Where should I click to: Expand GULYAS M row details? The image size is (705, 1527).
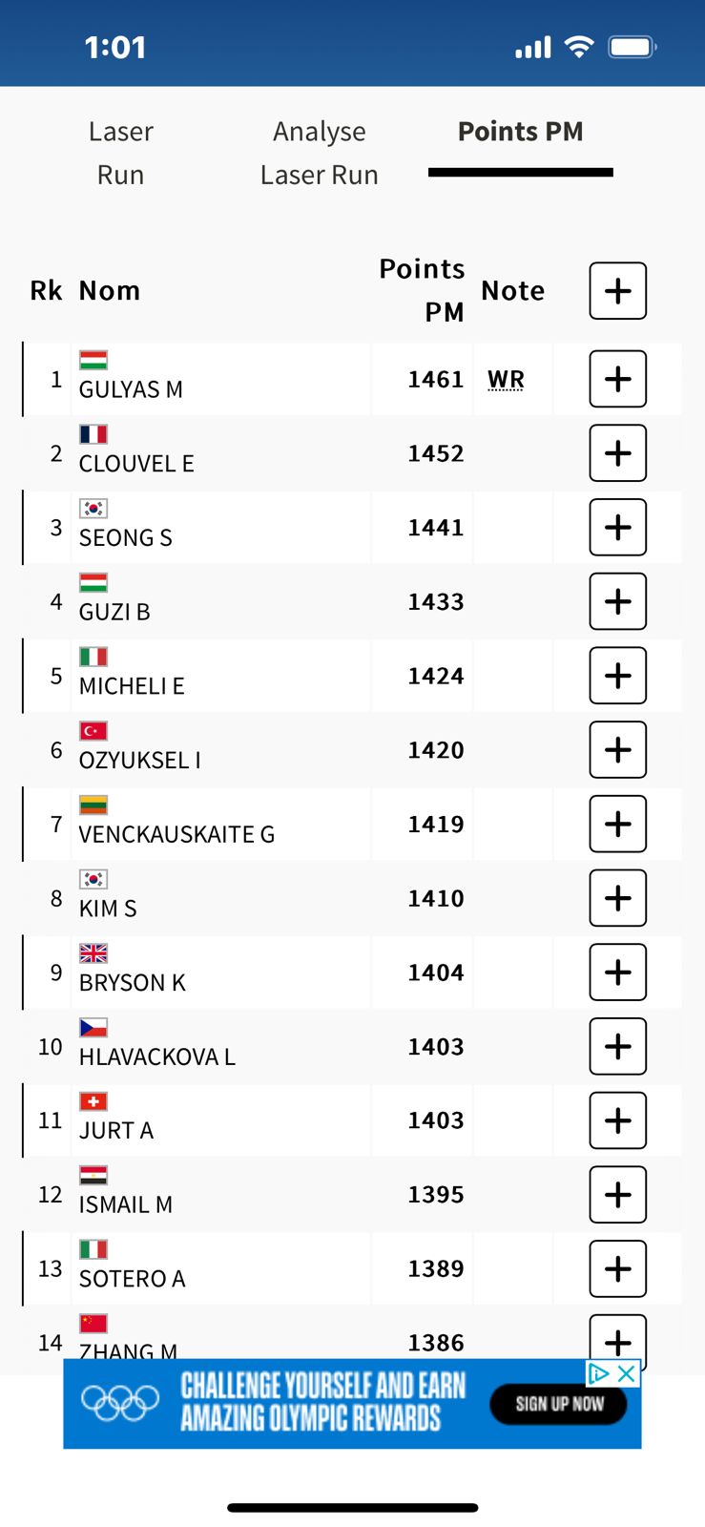click(x=617, y=379)
